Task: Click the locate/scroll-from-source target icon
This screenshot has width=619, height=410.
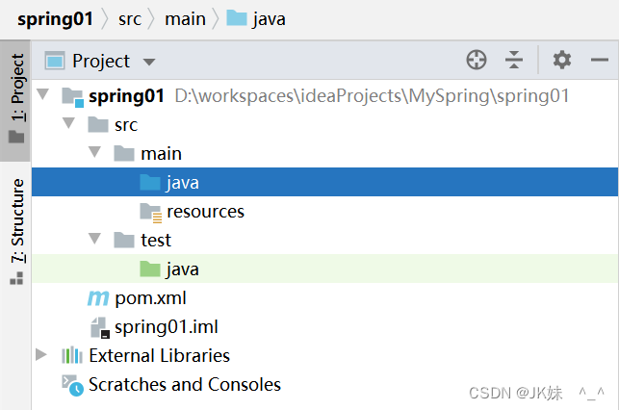Action: point(477,60)
